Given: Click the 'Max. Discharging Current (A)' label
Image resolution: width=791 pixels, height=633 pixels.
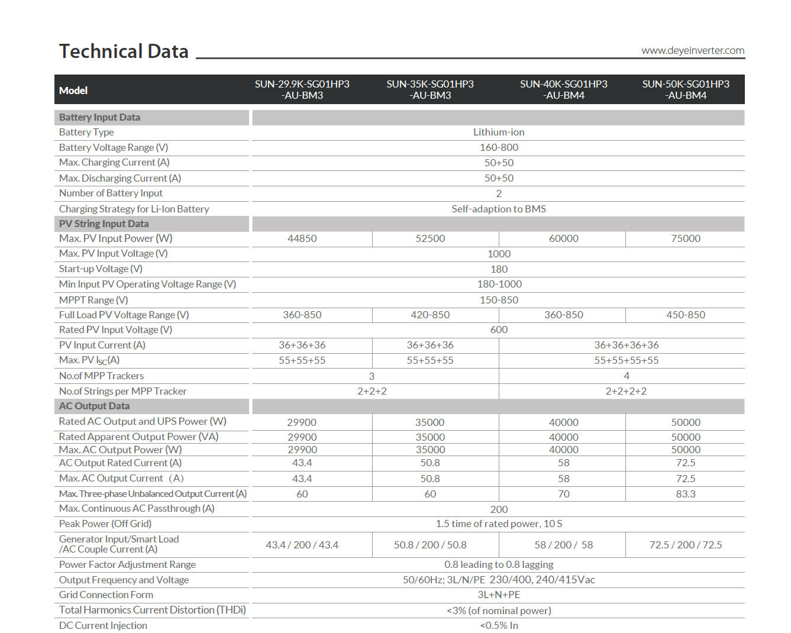Looking at the screenshot, I should (x=120, y=178).
